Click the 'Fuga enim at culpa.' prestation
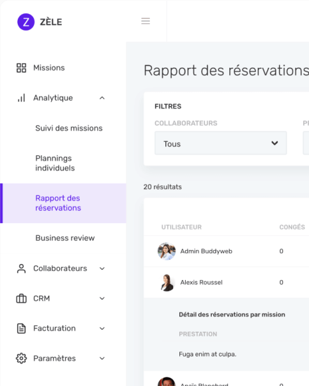Image resolution: width=309 pixels, height=386 pixels. pyautogui.click(x=207, y=355)
